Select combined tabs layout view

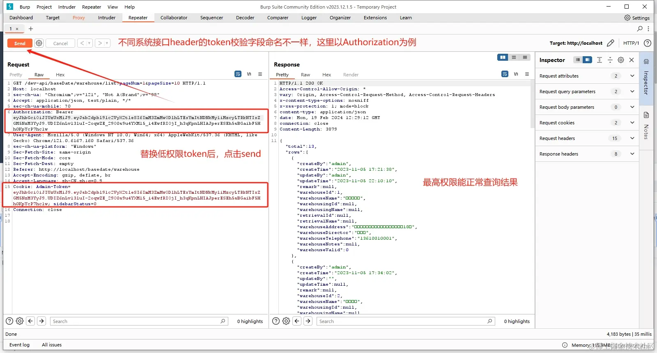tap(525, 57)
